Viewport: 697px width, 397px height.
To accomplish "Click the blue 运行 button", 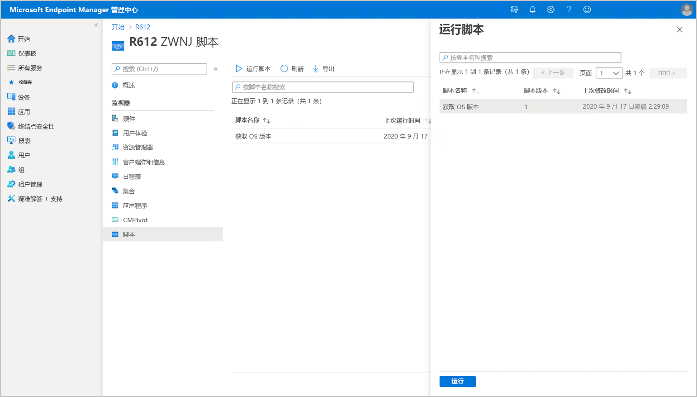I will pos(458,382).
